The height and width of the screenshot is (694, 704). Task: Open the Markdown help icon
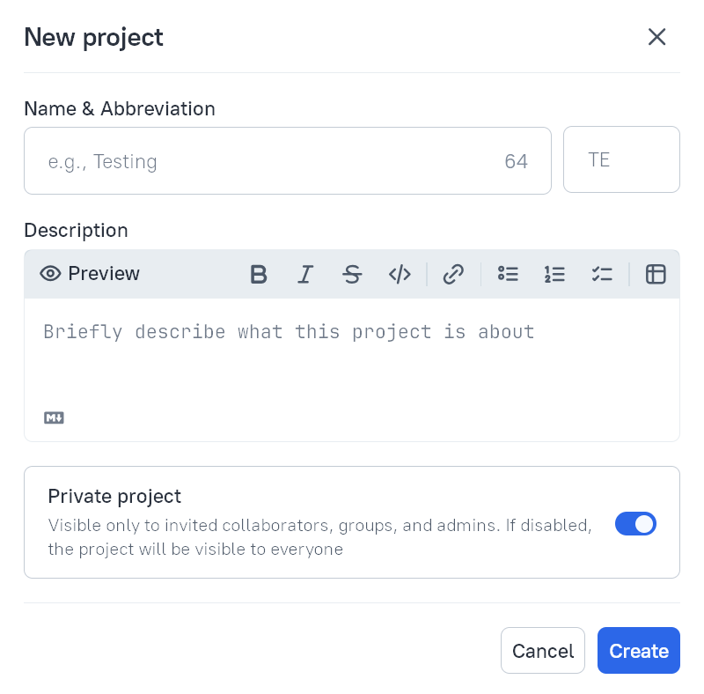coord(54,417)
